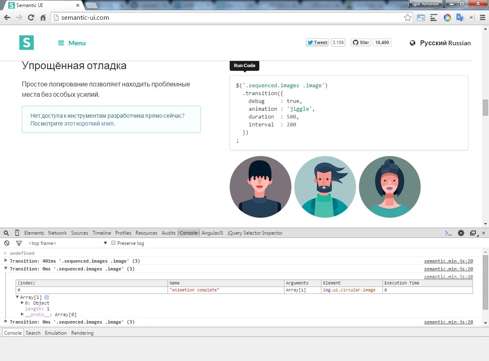489x361 pixels.
Task: Click the address bar URL field
Action: pyautogui.click(x=231, y=18)
